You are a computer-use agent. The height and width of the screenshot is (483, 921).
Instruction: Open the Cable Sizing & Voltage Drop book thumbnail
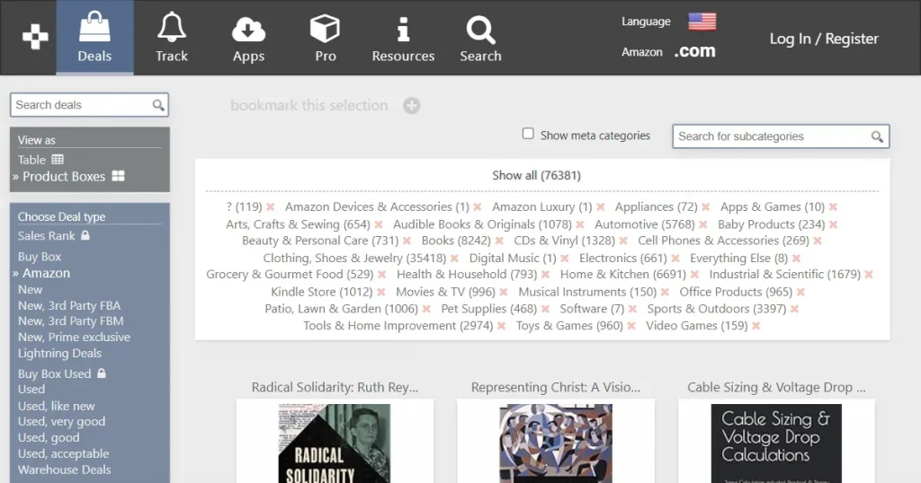776,442
